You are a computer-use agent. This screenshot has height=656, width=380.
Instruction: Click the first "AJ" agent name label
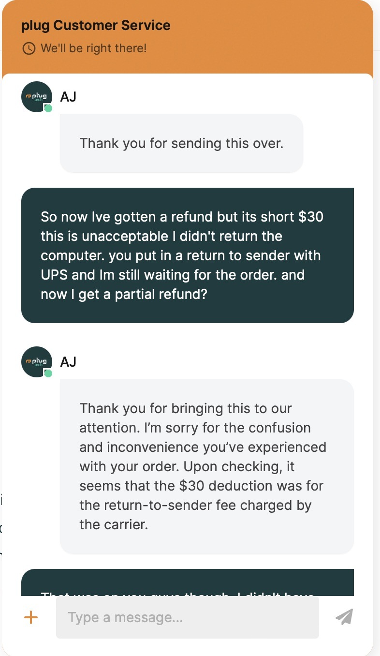tap(68, 97)
